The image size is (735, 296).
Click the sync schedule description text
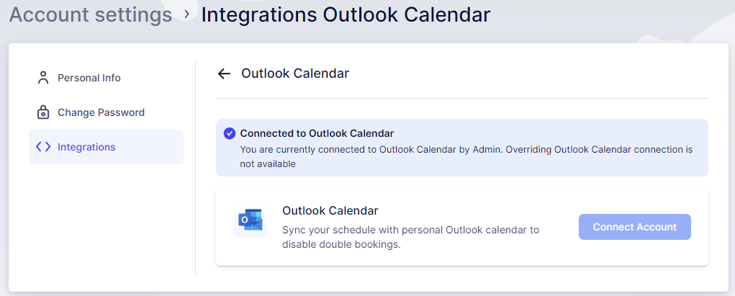click(410, 237)
